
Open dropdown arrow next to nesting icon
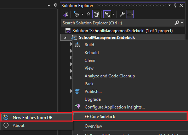(113, 14)
